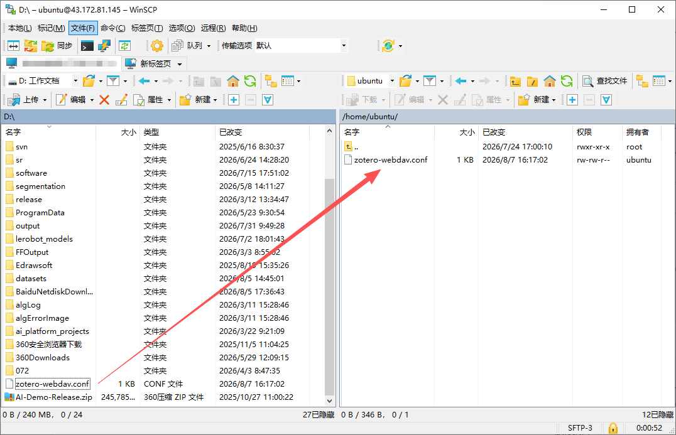Click local select files plus icon
Image resolution: width=676 pixels, height=435 pixels.
pos(234,100)
